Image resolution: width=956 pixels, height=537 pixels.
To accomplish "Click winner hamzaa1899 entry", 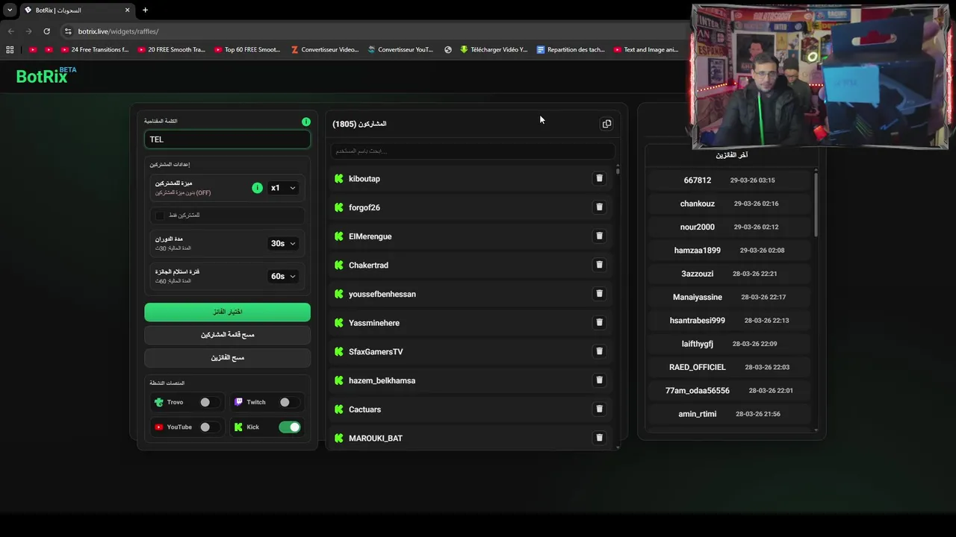I will pos(729,251).
